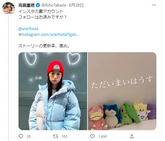View the red beanie winter photo
The height and width of the screenshot is (141, 165).
click(x=53, y=91)
